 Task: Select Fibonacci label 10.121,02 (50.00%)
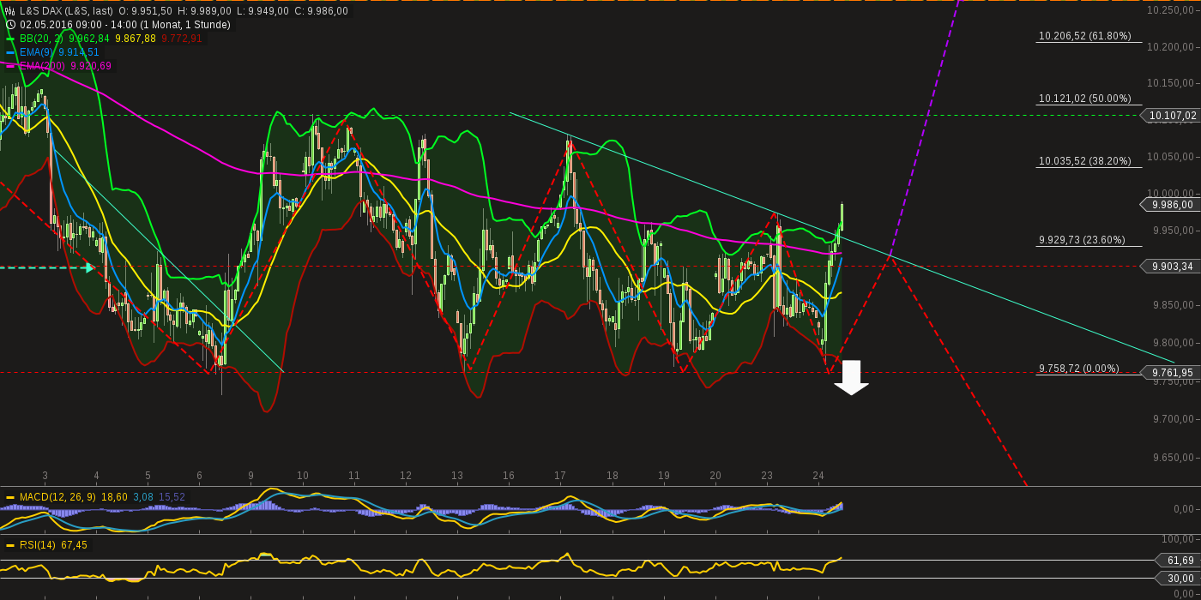click(x=1084, y=99)
